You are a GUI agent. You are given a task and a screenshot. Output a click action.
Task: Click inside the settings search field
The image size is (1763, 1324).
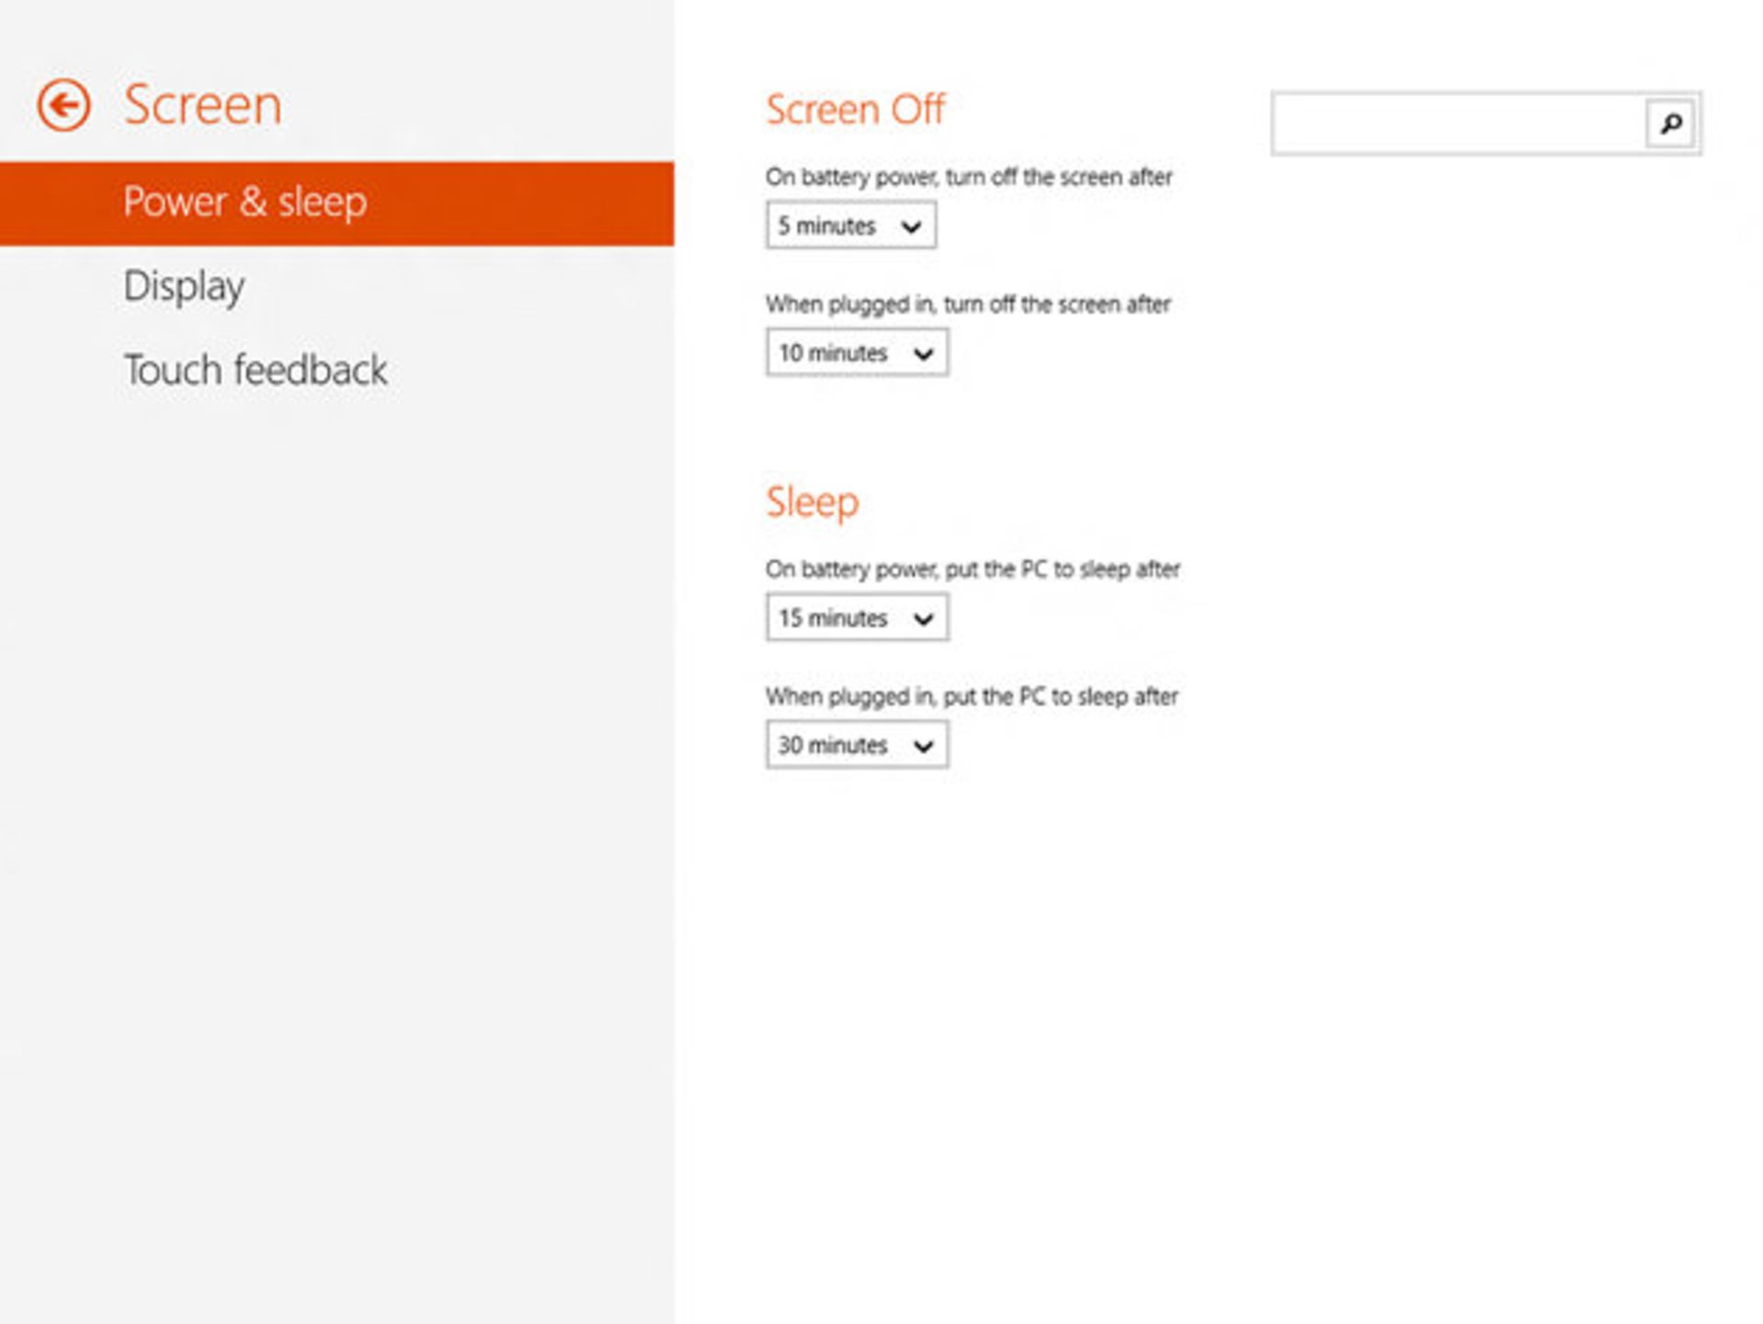1460,123
